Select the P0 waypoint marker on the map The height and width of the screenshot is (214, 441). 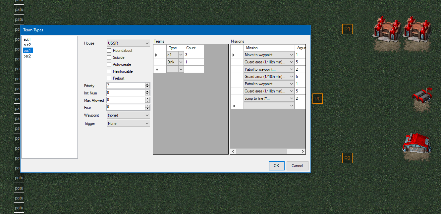pyautogui.click(x=317, y=98)
